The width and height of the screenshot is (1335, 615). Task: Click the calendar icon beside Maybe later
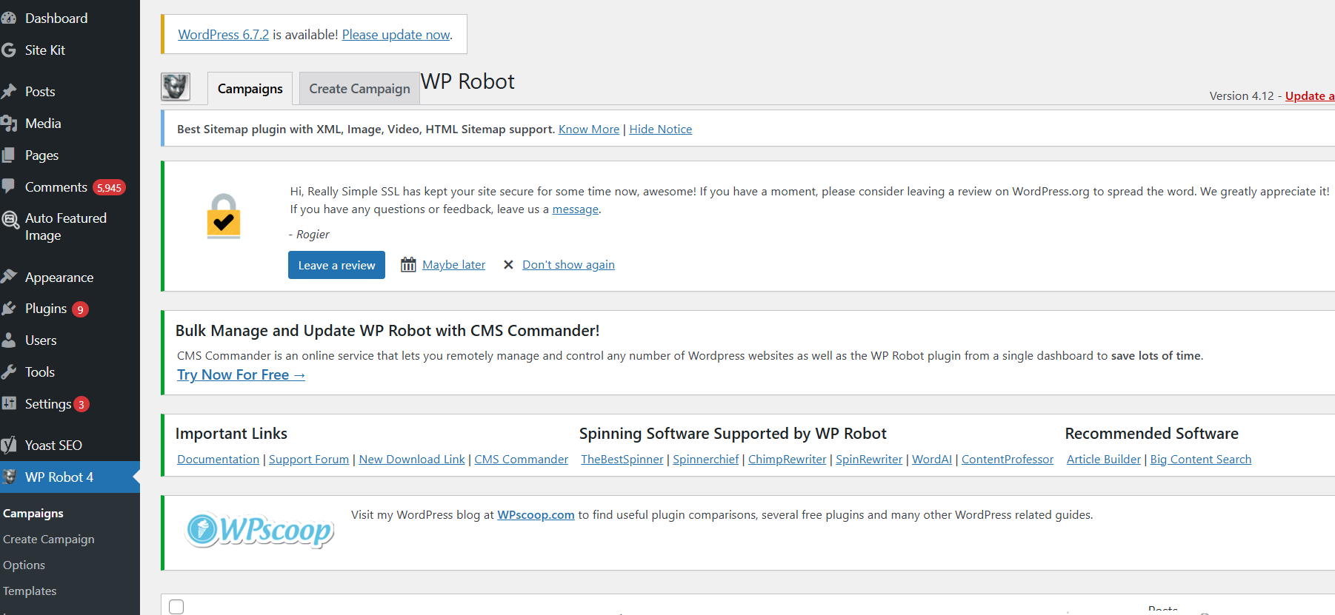coord(408,265)
